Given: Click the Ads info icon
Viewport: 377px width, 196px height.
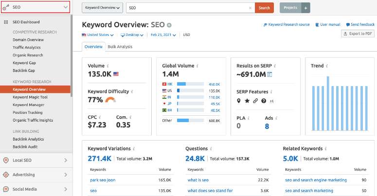Looking at the screenshot, I should pyautogui.click(x=276, y=118).
